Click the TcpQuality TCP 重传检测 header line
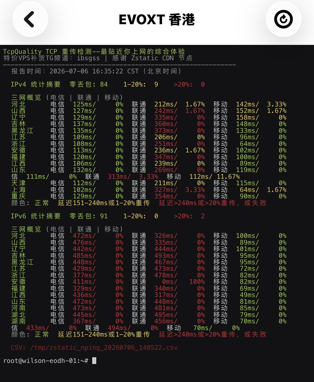The height and width of the screenshot is (382, 314). tap(94, 51)
